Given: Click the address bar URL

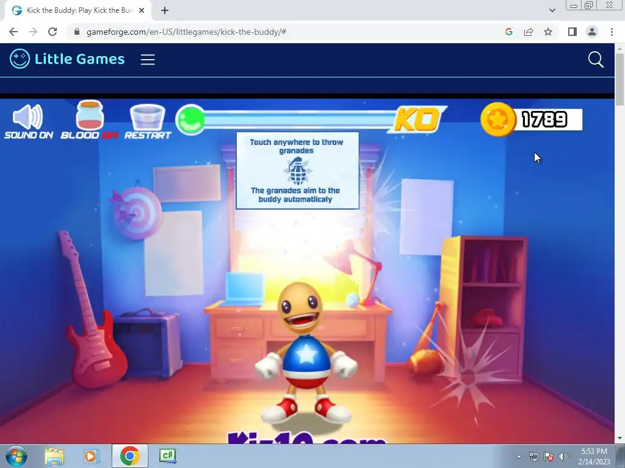Looking at the screenshot, I should [186, 32].
